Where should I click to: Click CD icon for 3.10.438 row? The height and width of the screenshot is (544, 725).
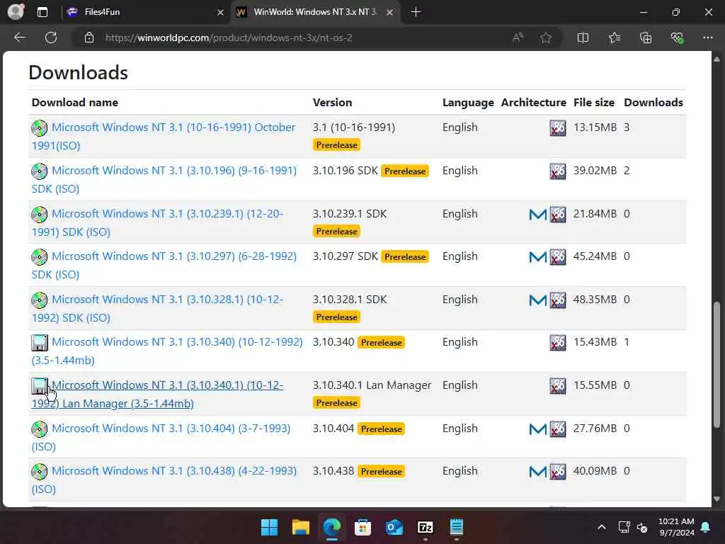tap(40, 471)
